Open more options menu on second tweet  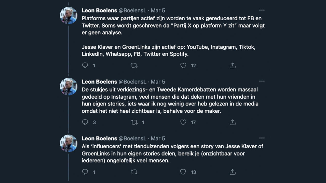[x=262, y=82]
